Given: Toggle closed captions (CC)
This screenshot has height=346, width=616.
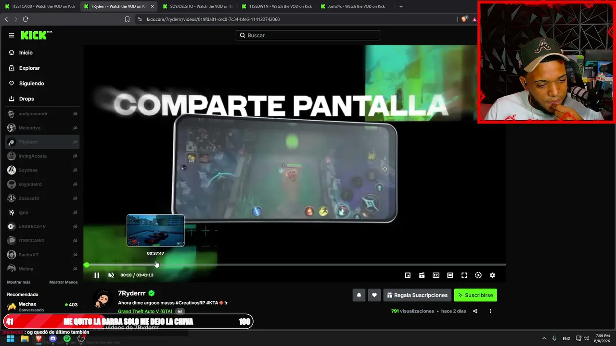Looking at the screenshot, I should pos(436,275).
